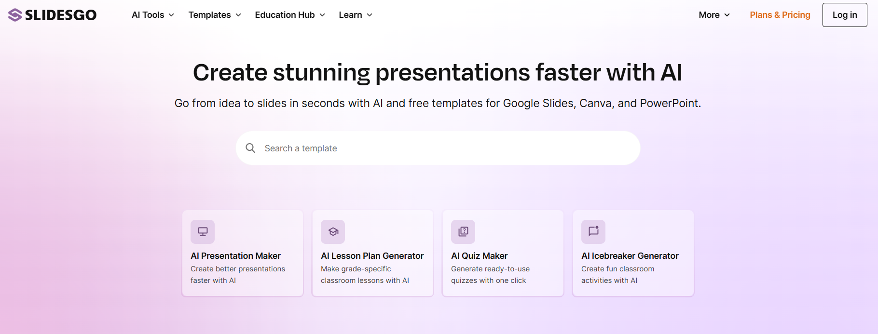Viewport: 878px width, 334px height.
Task: Launch the AI Quiz Maker title link
Action: pos(479,256)
